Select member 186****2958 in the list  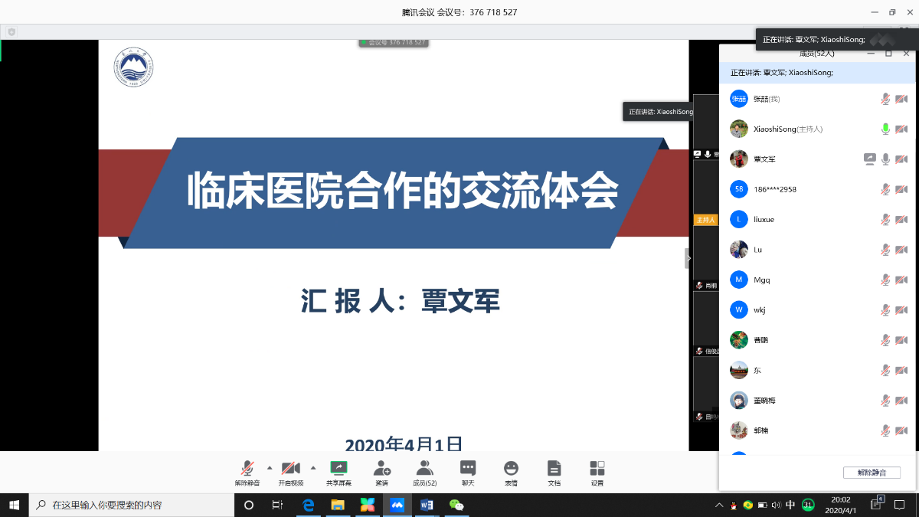[x=774, y=189]
